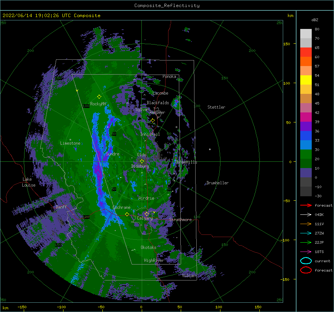334x312 pixels.
Task: Click the Airdrie label
Action: point(146,198)
